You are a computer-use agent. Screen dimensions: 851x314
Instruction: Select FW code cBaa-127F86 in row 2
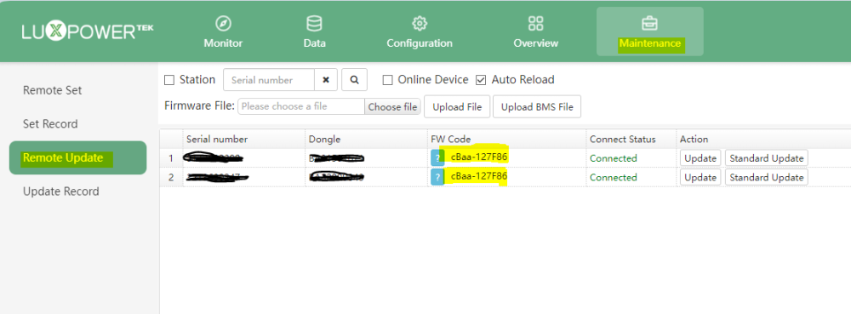(x=479, y=177)
